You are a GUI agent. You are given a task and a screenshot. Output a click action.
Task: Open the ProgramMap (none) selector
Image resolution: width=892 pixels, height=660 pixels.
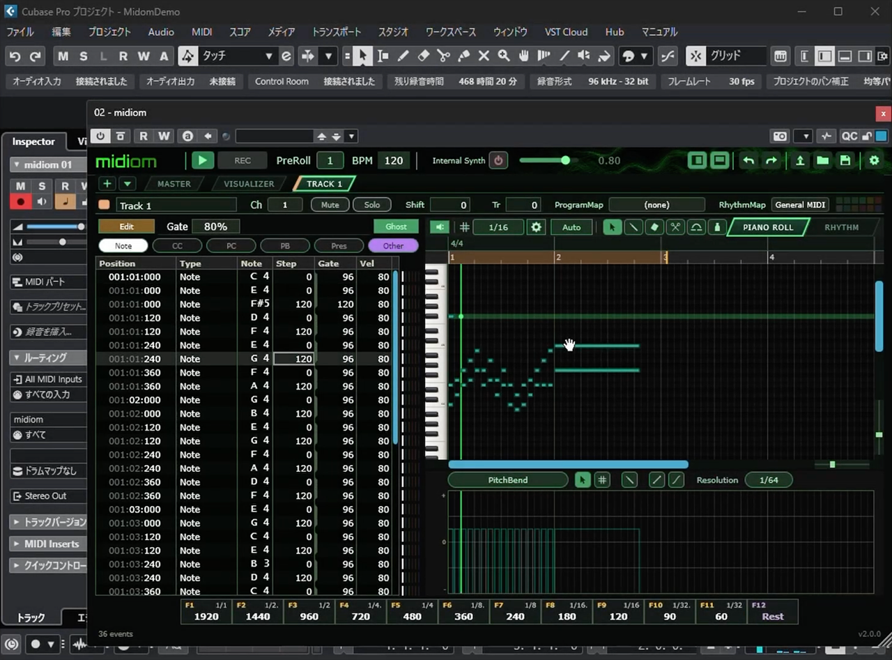click(x=656, y=205)
